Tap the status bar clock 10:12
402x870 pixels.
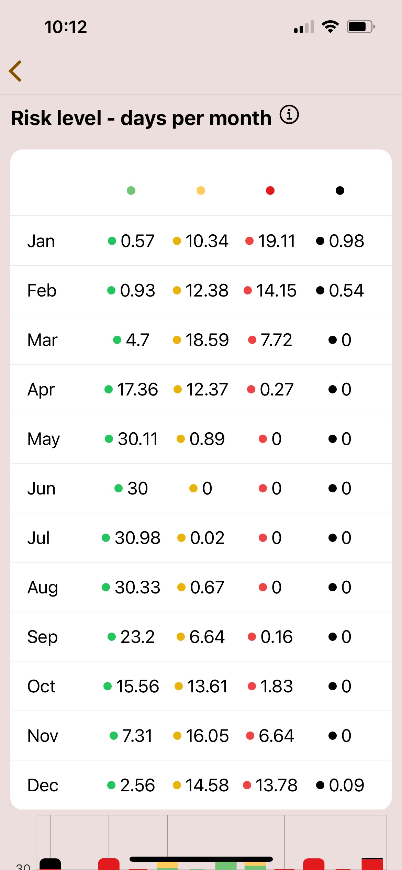pyautogui.click(x=66, y=27)
